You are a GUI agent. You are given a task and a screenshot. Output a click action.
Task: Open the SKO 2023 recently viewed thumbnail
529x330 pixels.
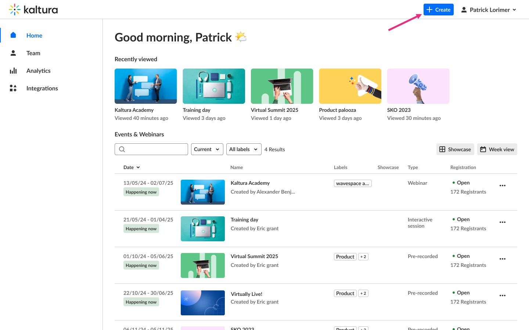click(418, 86)
